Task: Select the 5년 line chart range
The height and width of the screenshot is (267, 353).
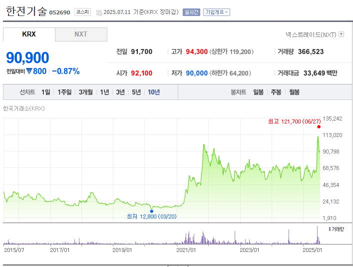Action: pyautogui.click(x=136, y=92)
